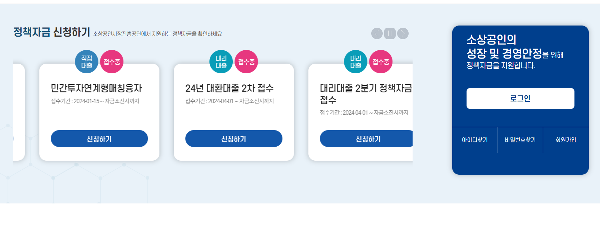Click the 정책자금 신청하기 section heading
Screen dimensions: 600x225
pyautogui.click(x=50, y=32)
